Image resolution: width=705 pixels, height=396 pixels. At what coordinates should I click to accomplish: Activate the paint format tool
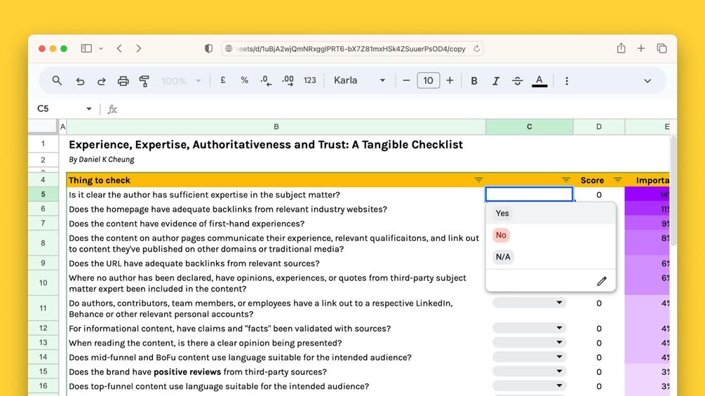pos(145,81)
